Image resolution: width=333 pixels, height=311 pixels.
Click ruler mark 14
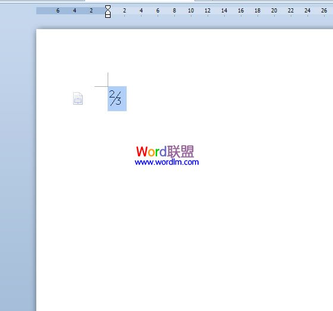pos(224,11)
